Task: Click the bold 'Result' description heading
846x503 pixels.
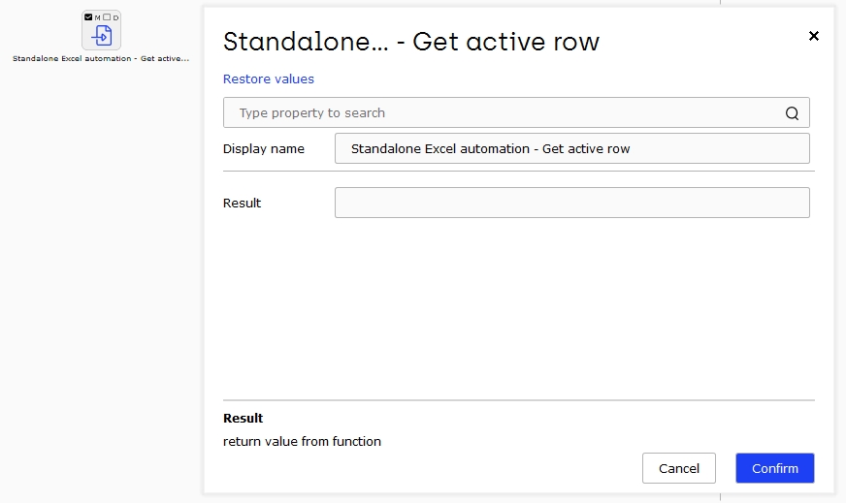Action: 243,419
